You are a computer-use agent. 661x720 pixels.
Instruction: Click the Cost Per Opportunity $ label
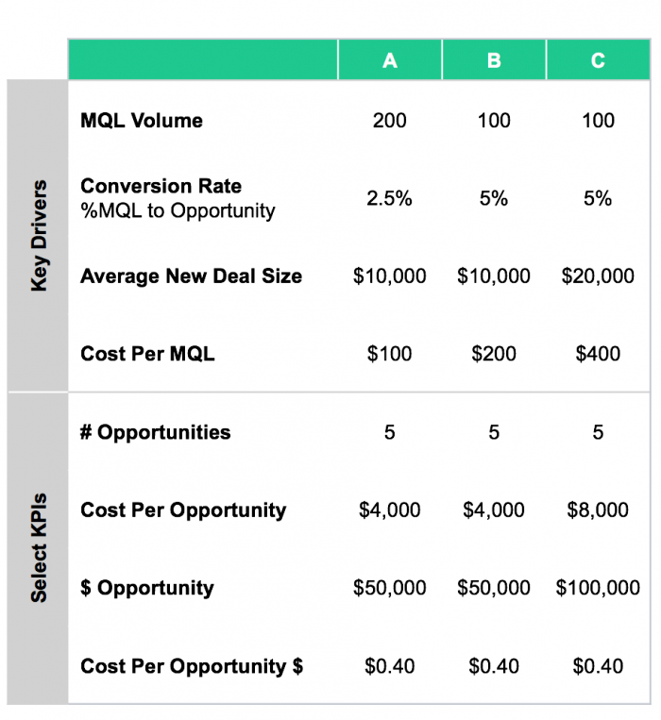[192, 666]
